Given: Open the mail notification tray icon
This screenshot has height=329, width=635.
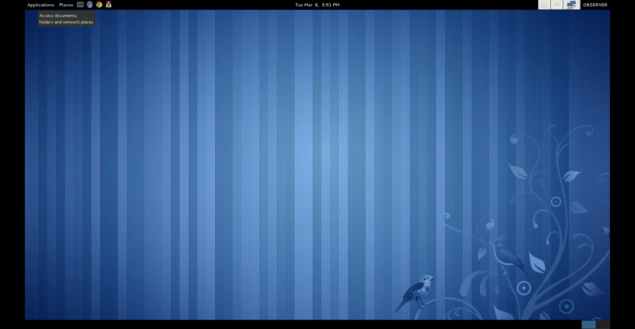Looking at the screenshot, I should [544, 5].
